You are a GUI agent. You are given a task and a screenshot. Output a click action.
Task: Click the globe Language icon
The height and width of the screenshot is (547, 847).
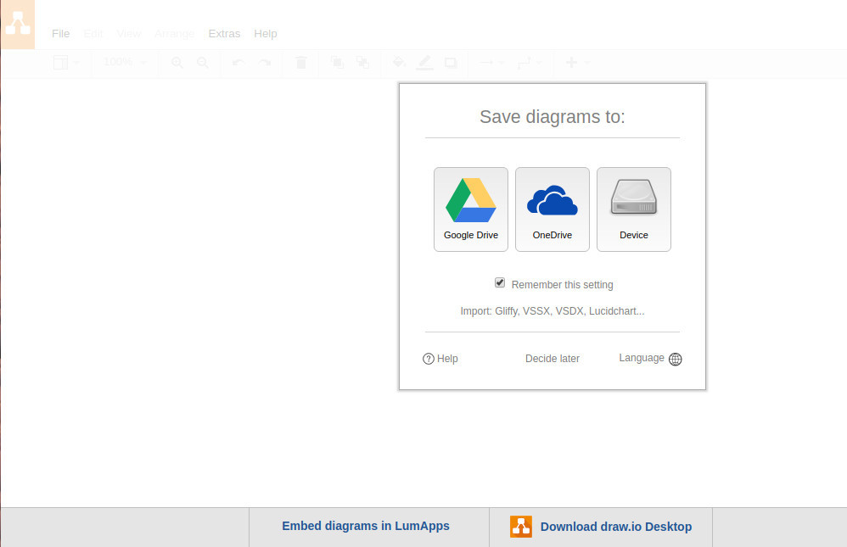click(676, 359)
